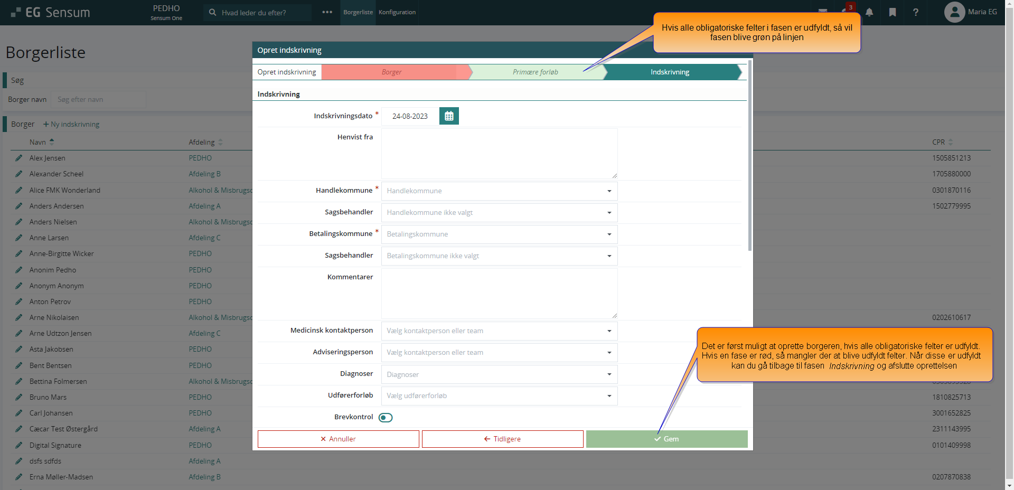This screenshot has width=1014, height=490.
Task: Expand the Medicinsk kontaktperson dropdown
Action: tap(499, 331)
